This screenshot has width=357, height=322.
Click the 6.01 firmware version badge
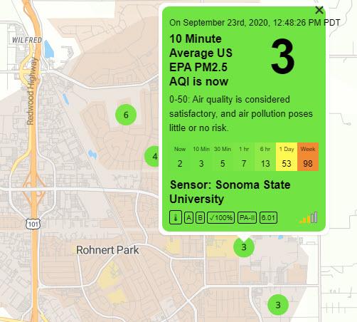[x=268, y=217]
